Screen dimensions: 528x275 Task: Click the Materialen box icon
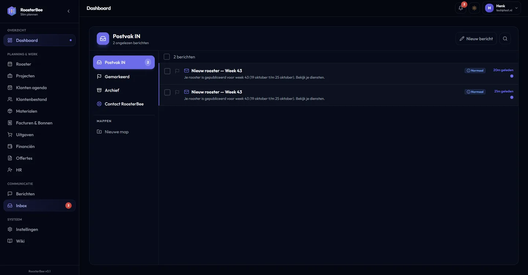pos(10,111)
